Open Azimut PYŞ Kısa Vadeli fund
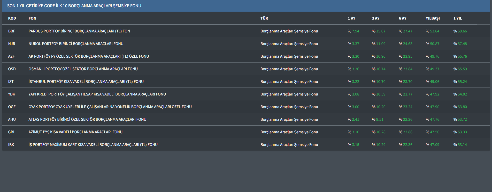Screen dimensions: 492x192 [75, 132]
